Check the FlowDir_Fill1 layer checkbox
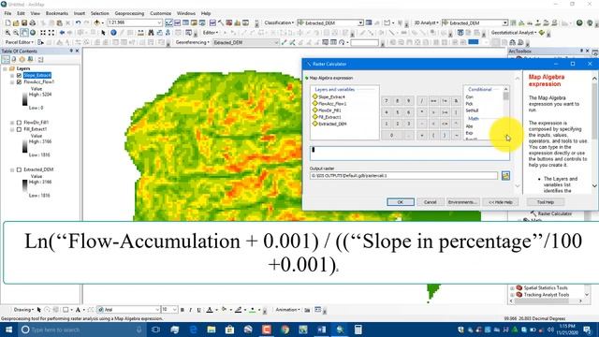Screen dimensions: 599x337 tap(19, 123)
